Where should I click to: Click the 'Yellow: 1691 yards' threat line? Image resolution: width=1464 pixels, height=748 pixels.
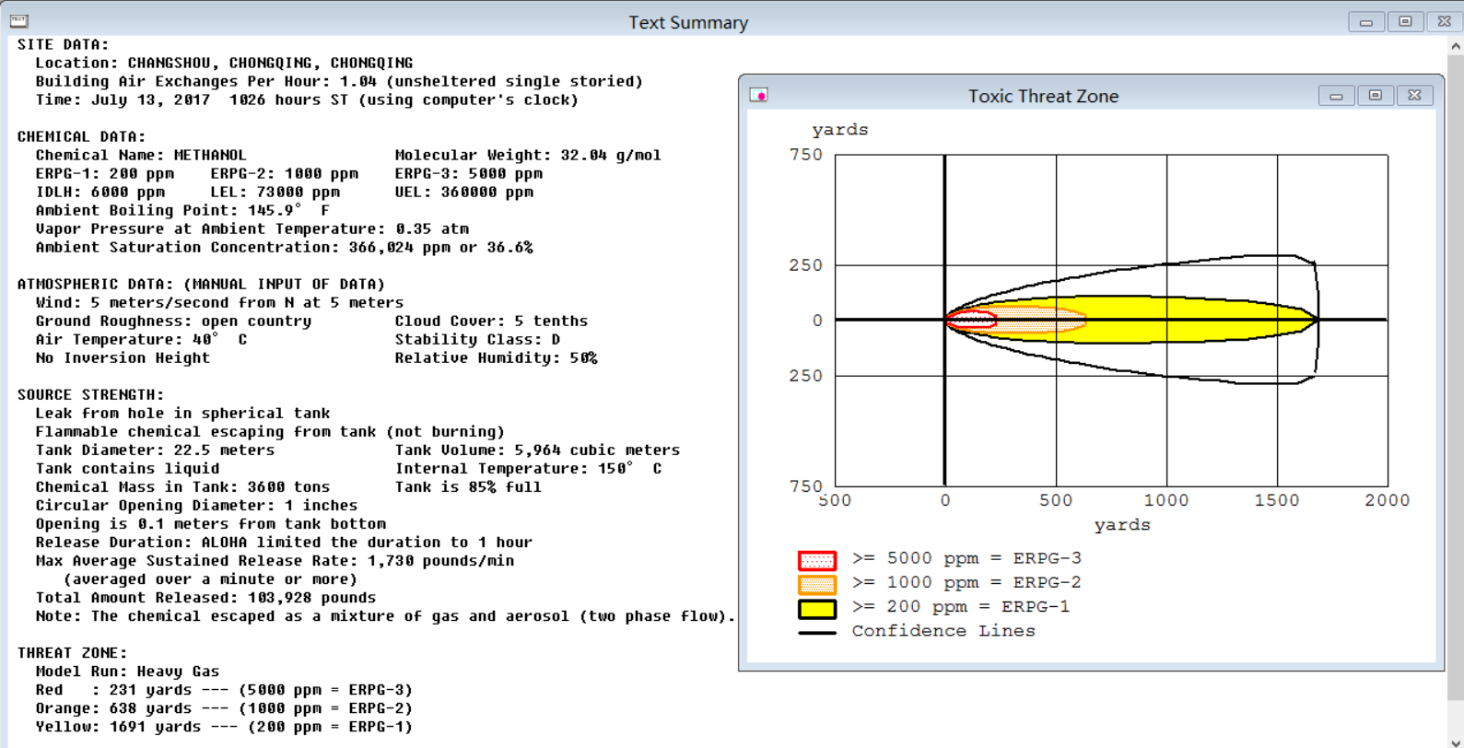(x=224, y=726)
